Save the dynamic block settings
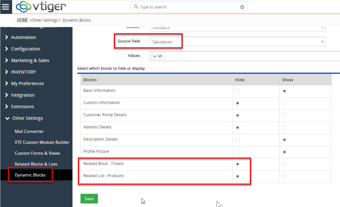Screen dimensions: 340x207 click(89, 199)
